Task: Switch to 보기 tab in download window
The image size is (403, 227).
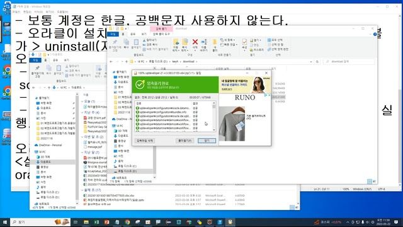Action: (144, 34)
